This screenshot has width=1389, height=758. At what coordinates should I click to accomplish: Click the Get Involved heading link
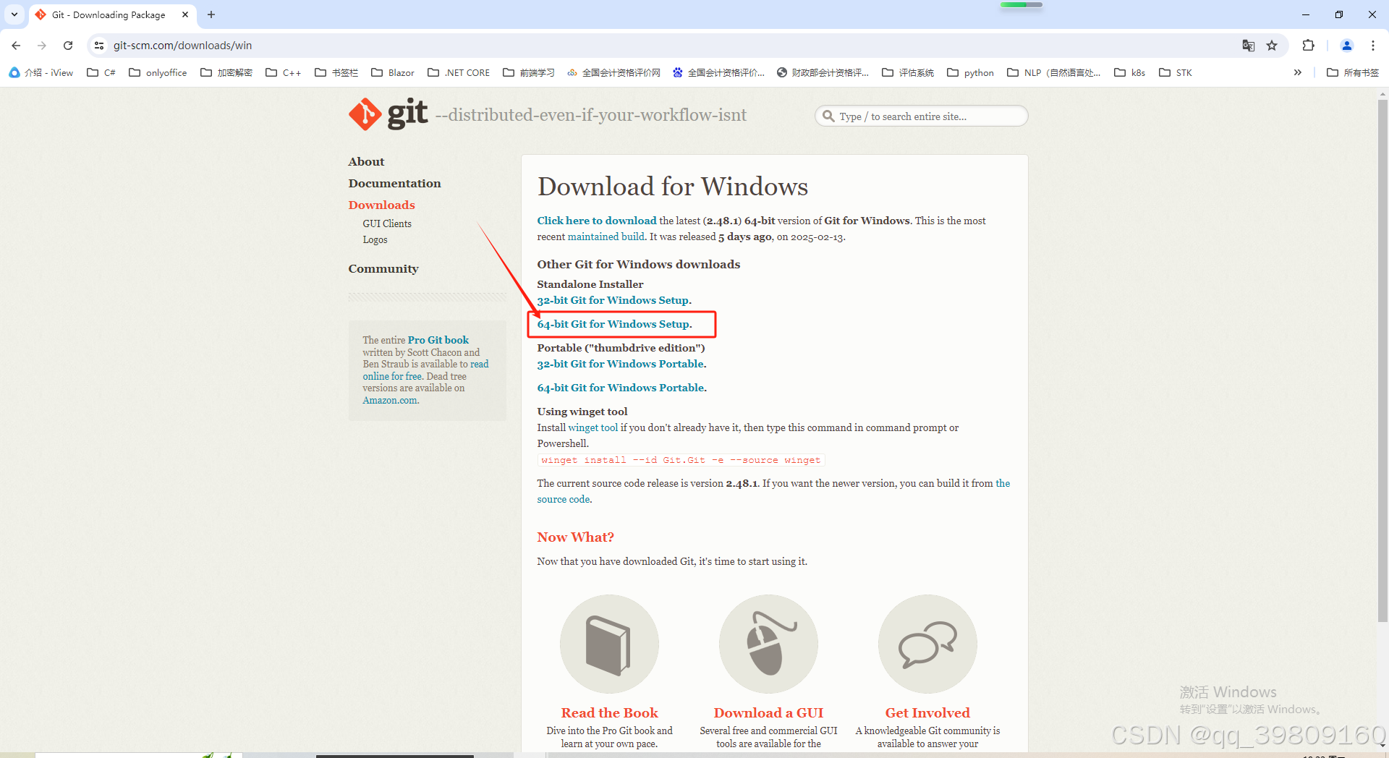pos(927,712)
